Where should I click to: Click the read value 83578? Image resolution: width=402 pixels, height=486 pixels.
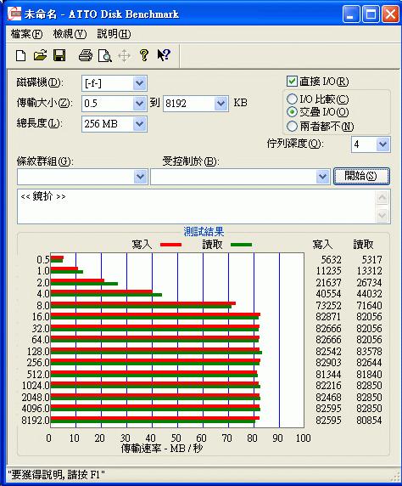[x=369, y=351]
